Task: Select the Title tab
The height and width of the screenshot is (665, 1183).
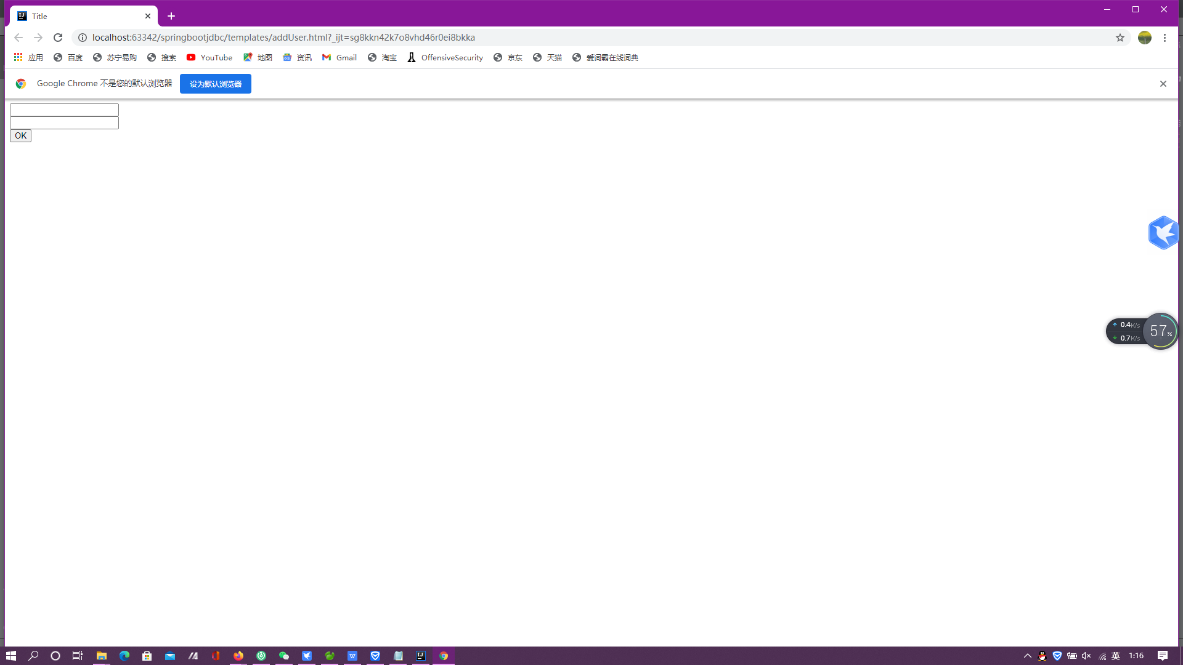Action: [84, 16]
